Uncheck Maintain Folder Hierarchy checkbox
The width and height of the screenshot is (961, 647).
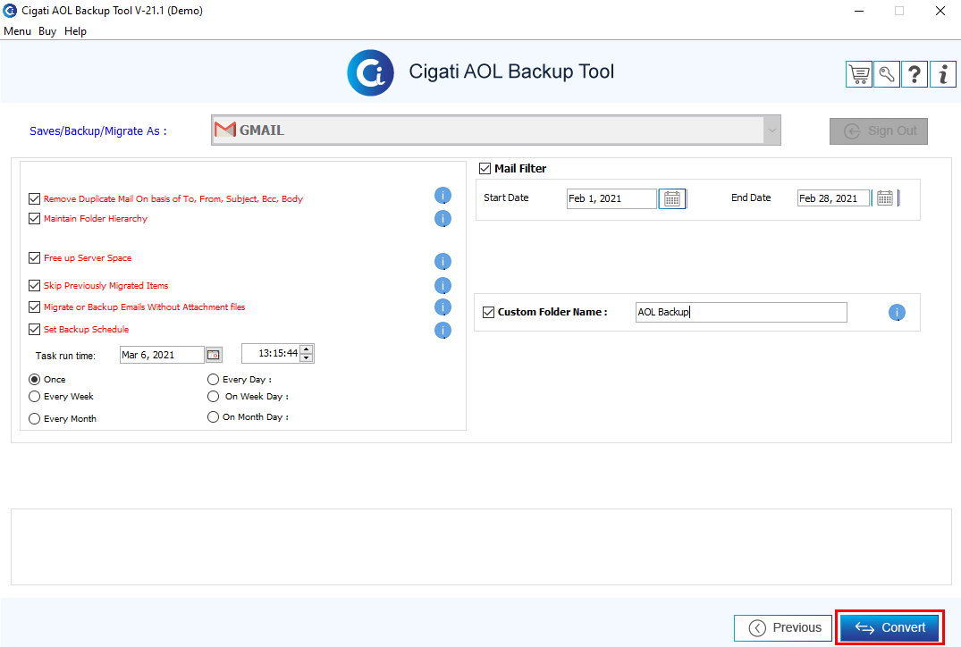click(x=34, y=218)
